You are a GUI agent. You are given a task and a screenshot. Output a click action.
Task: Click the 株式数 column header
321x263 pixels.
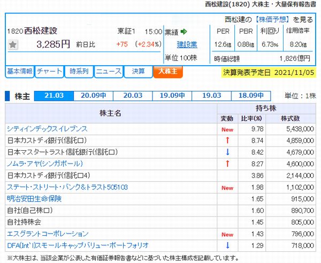pos(291,119)
